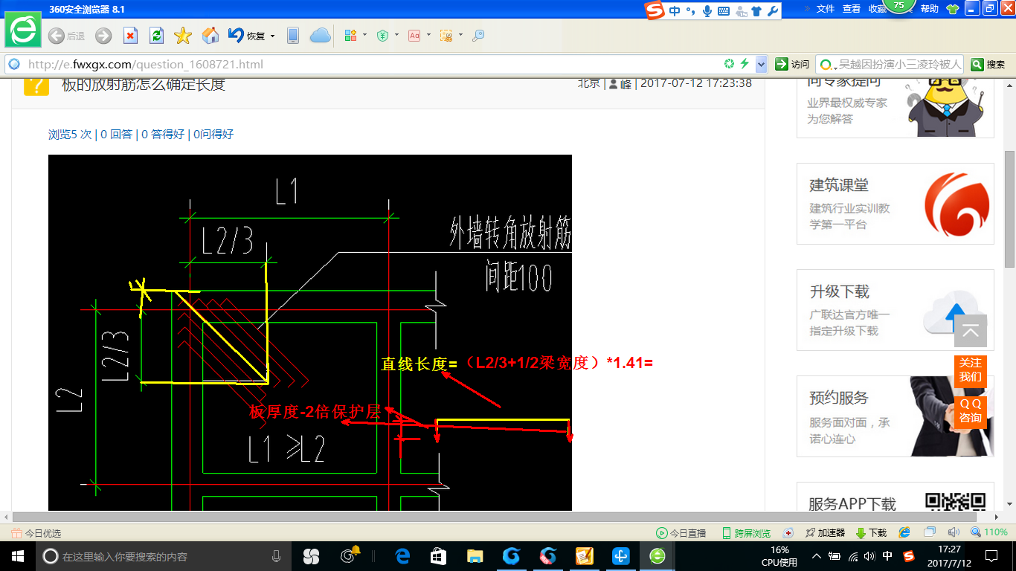Click the magnifier find-in-page icon
This screenshot has height=571, width=1016.
[x=478, y=36]
